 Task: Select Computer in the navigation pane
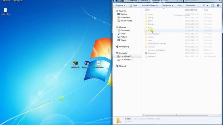[x=123, y=53]
